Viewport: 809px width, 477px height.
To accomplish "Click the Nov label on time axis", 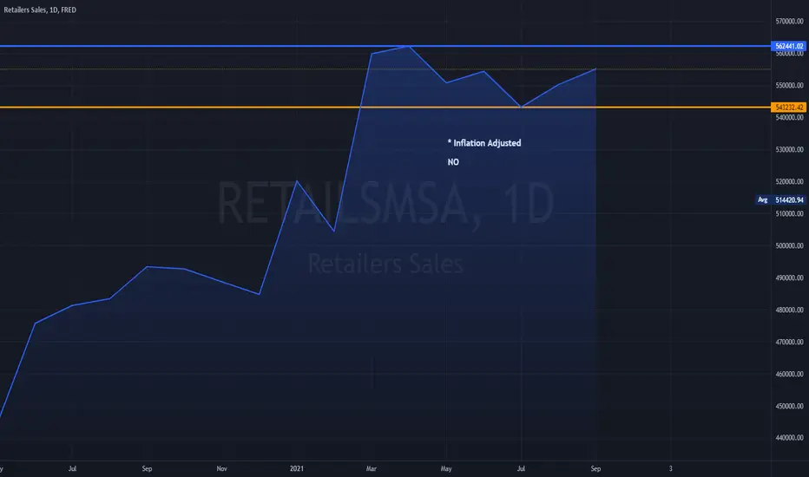I will [x=222, y=468].
